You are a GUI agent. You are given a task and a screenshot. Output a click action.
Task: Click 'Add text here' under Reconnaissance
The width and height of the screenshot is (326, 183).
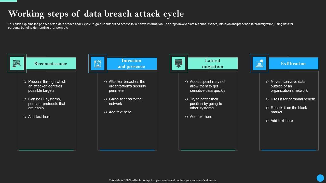pos(39,117)
